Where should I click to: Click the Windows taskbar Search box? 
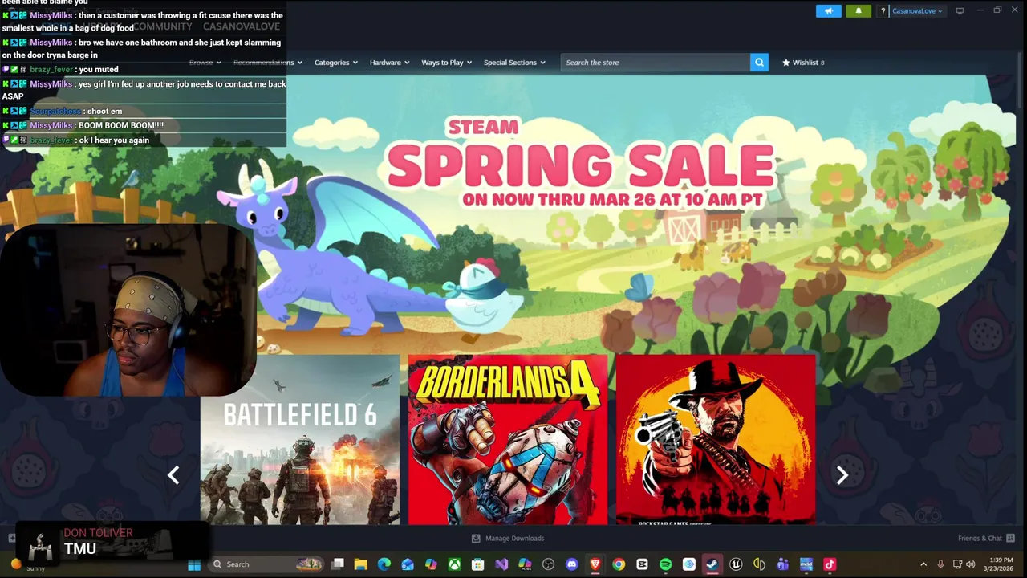click(266, 564)
